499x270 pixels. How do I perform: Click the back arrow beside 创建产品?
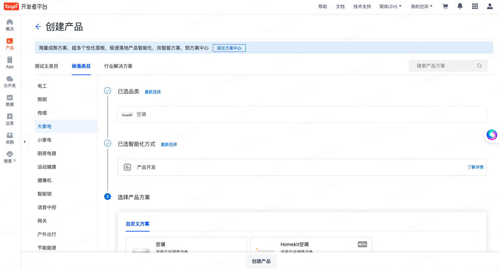(x=38, y=27)
